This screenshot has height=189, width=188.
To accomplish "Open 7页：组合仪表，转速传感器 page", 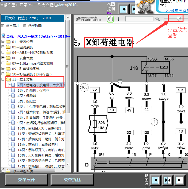I will [41, 112].
